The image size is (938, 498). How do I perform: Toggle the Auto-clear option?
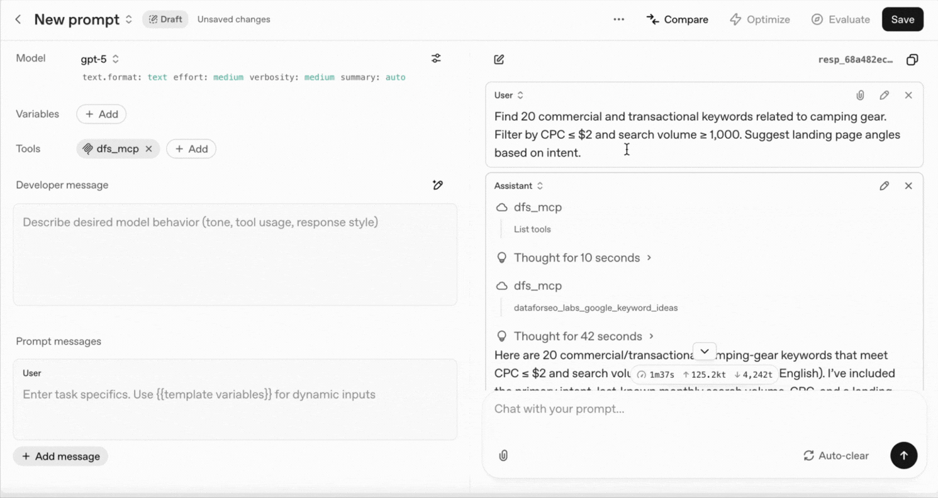(x=836, y=456)
